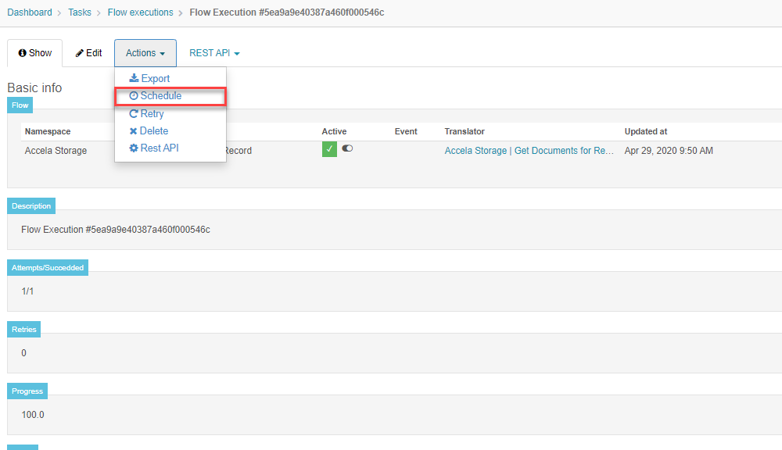Select the Show tab
782x450 pixels.
click(35, 53)
